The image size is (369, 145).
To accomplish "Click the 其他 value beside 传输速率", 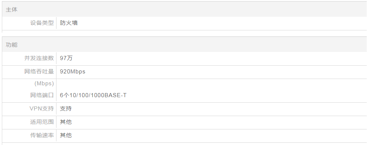I will [66, 135].
